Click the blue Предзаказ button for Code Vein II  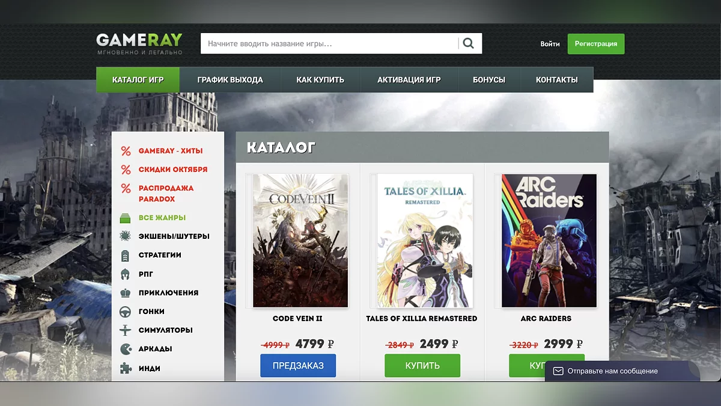(x=298, y=366)
